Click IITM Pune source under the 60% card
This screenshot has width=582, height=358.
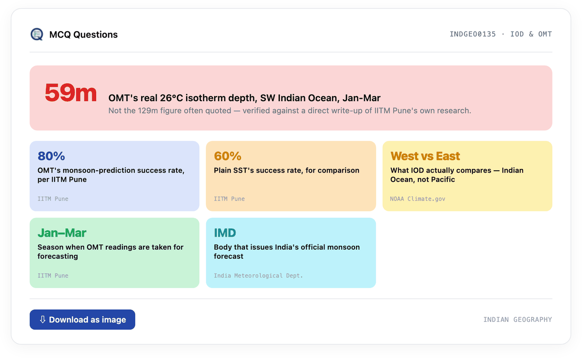229,199
